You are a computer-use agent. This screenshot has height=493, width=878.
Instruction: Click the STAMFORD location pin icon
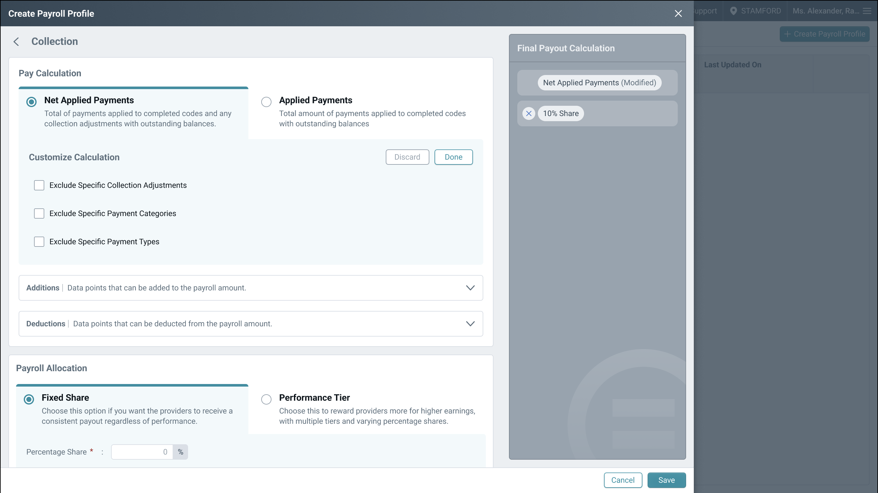tap(733, 11)
